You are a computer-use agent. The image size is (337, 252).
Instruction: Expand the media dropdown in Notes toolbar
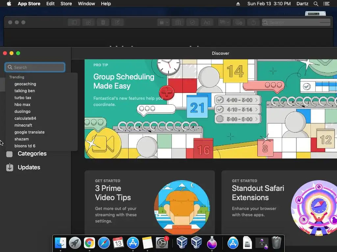pyautogui.click(x=224, y=22)
